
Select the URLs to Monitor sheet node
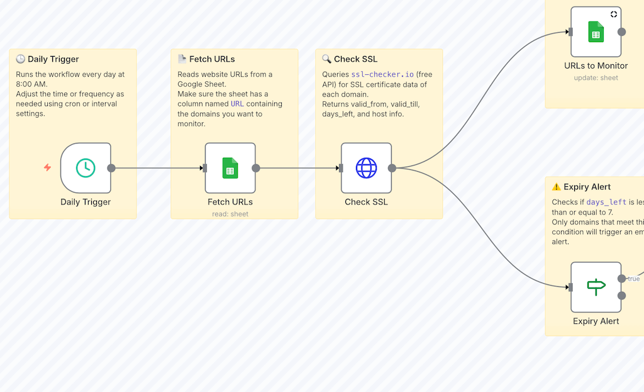click(596, 32)
